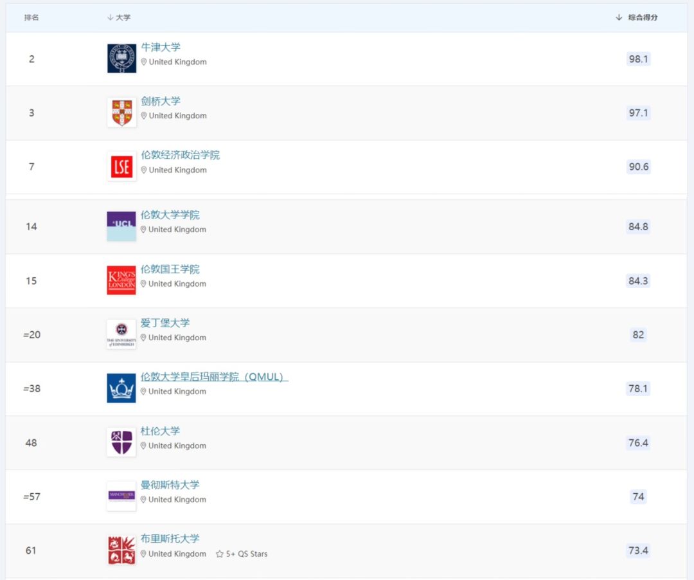Viewport: 694px width, 580px height.
Task: Click the score 78.1
Action: pyautogui.click(x=638, y=389)
